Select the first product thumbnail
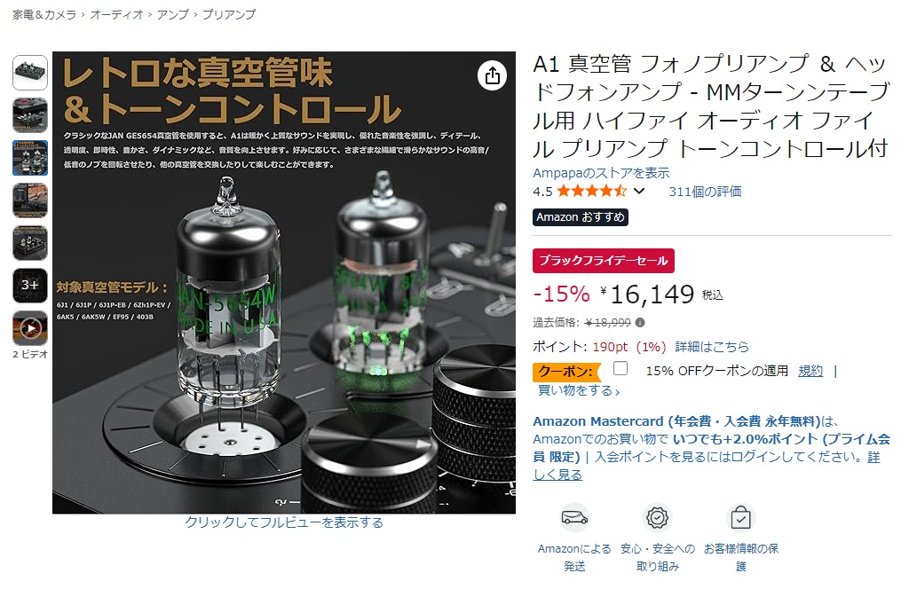909x589 pixels. tap(30, 73)
